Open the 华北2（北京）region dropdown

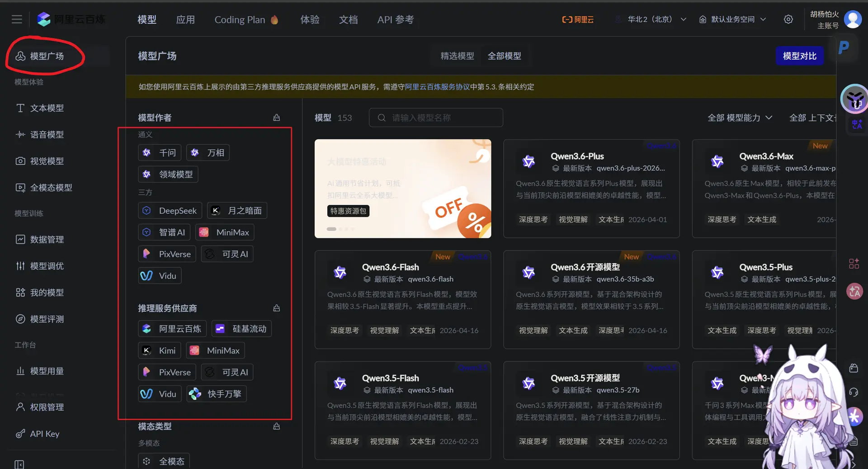tap(651, 19)
